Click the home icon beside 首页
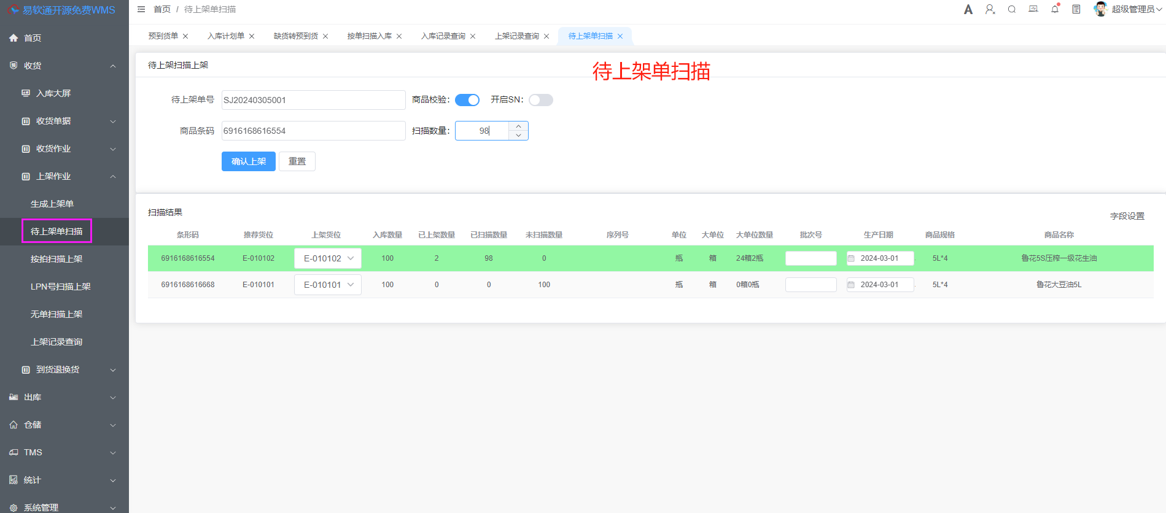 [x=14, y=38]
